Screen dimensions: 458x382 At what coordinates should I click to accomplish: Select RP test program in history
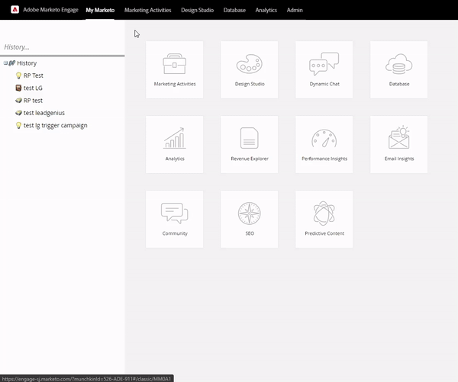coord(33,101)
